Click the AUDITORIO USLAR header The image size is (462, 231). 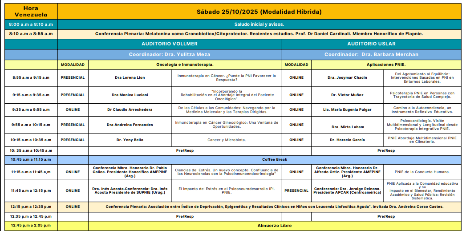371,44
